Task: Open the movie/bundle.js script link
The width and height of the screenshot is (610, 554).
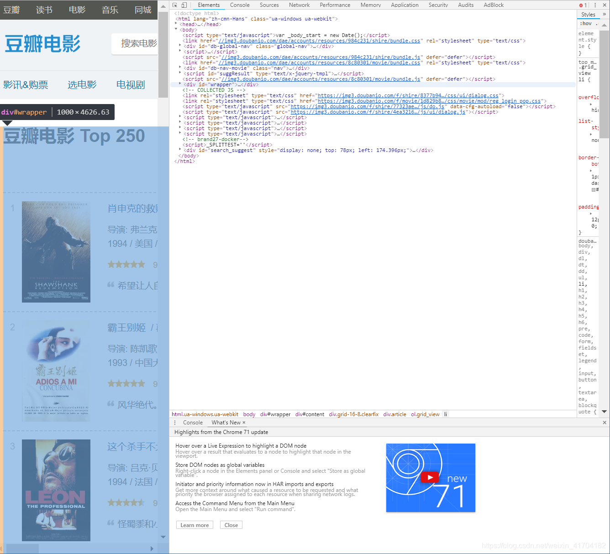Action: pyautogui.click(x=319, y=79)
